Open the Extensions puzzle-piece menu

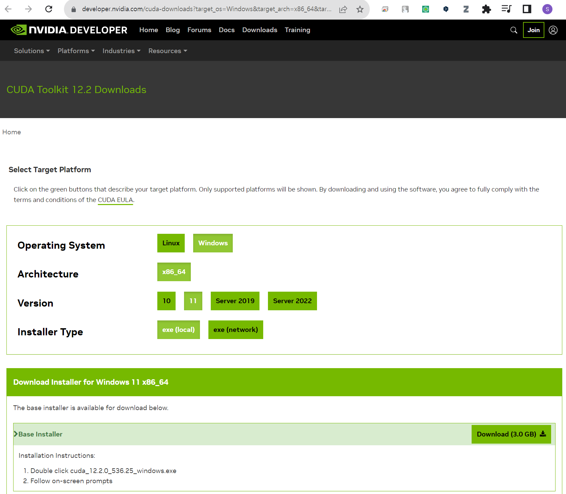[486, 9]
